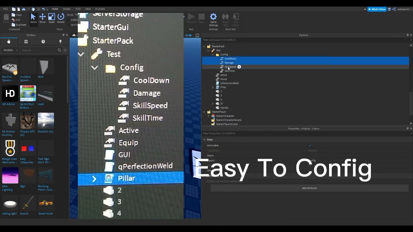Cut the selection with the Cut button
Screen dimensions: 413x232
point(16,20)
